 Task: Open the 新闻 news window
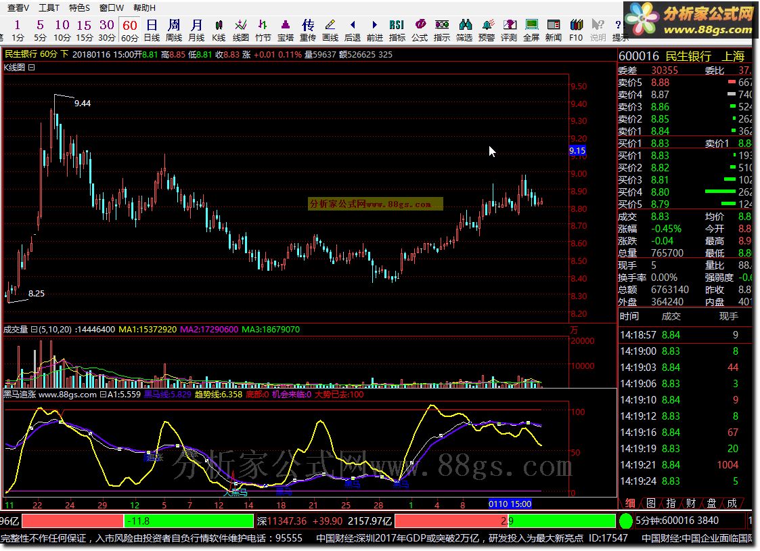click(554, 30)
